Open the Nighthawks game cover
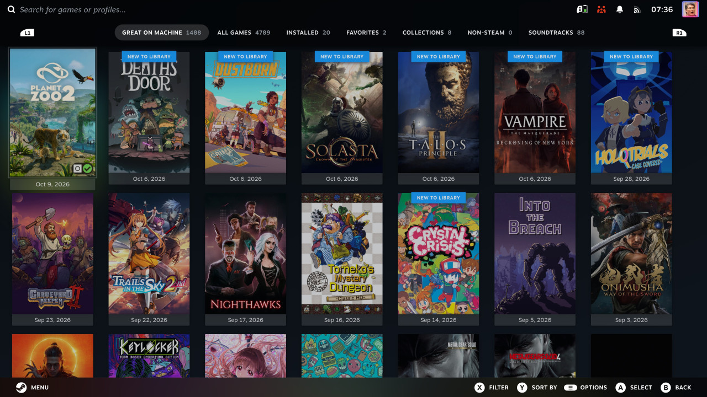 [x=245, y=254]
